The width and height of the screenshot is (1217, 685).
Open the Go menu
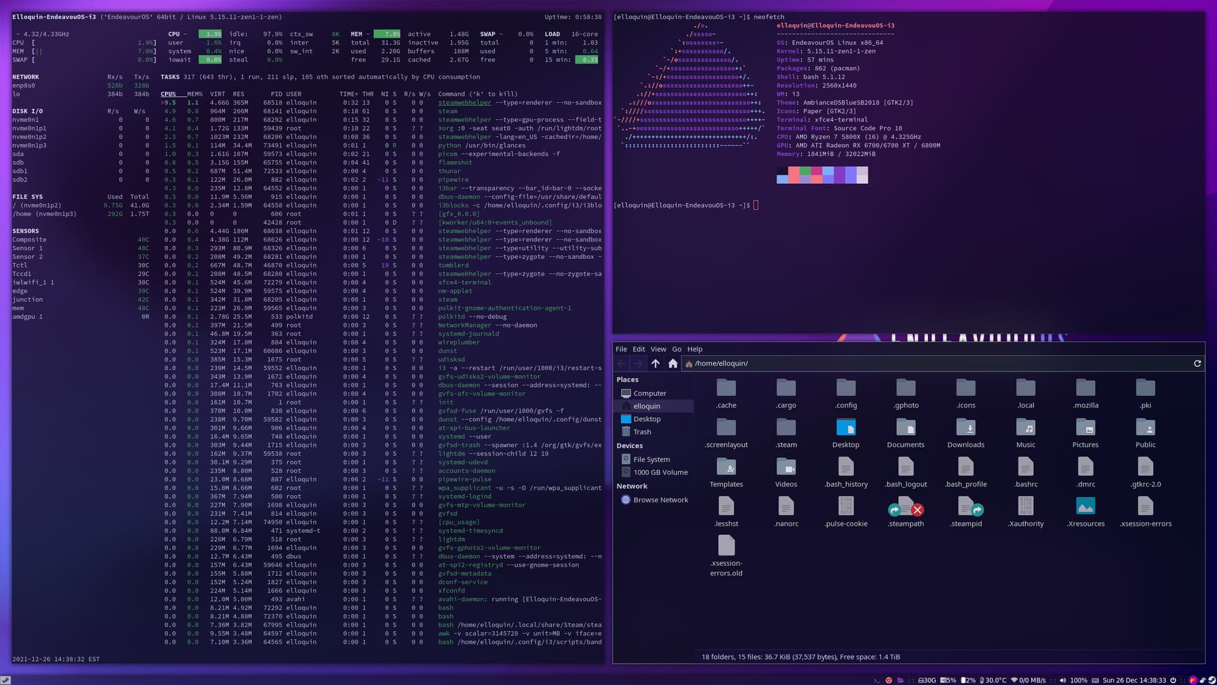[676, 349]
